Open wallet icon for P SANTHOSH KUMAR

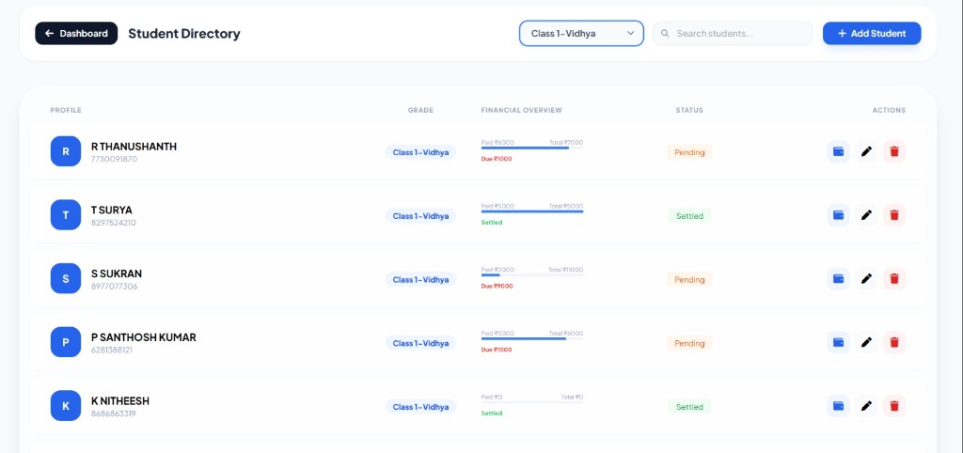pyautogui.click(x=838, y=342)
